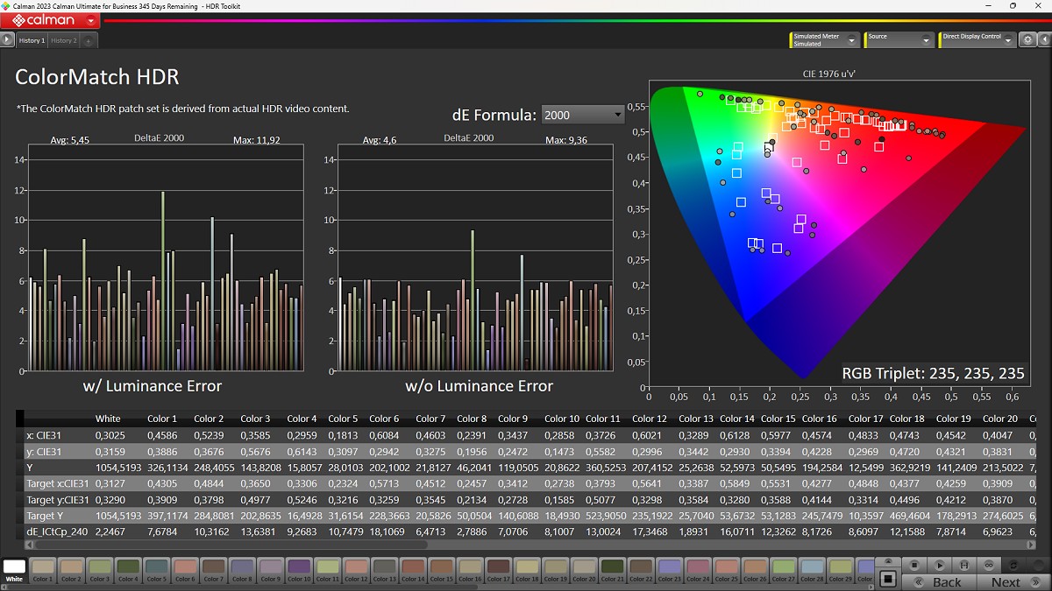Select the Color 18 patch swatch

(x=527, y=569)
